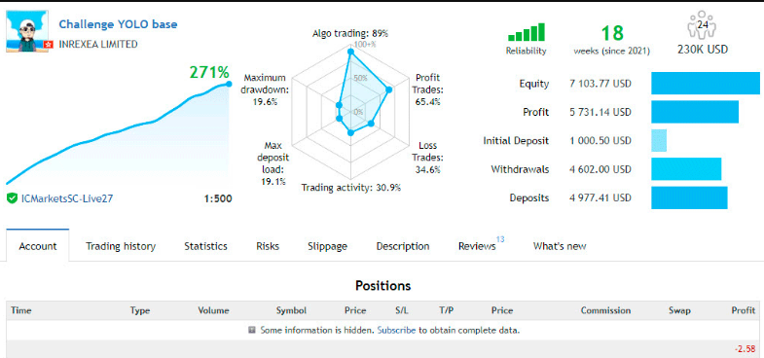
Task: Open the Challenge YOLO base signal link
Action: click(x=118, y=24)
